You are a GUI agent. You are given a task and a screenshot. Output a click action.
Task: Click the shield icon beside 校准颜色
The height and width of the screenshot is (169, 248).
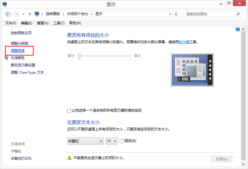pos(6,58)
